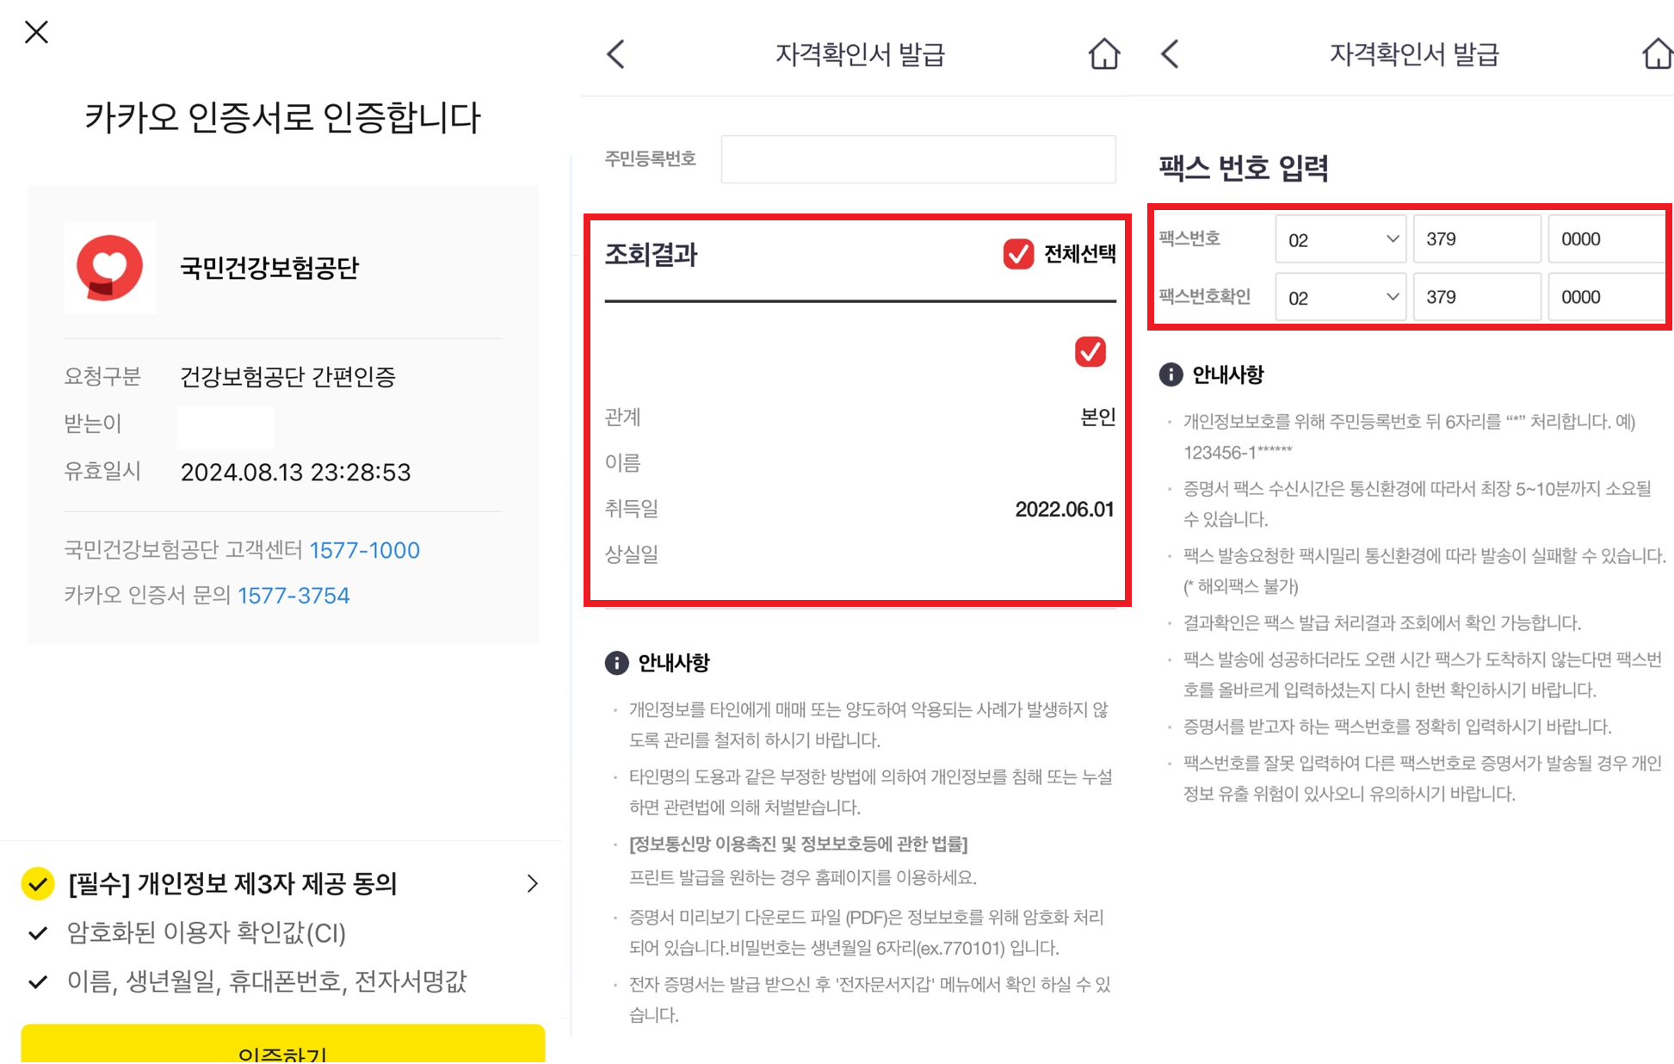
Task: Go back from middle 자격확인서 발급 screen
Action: 616,54
